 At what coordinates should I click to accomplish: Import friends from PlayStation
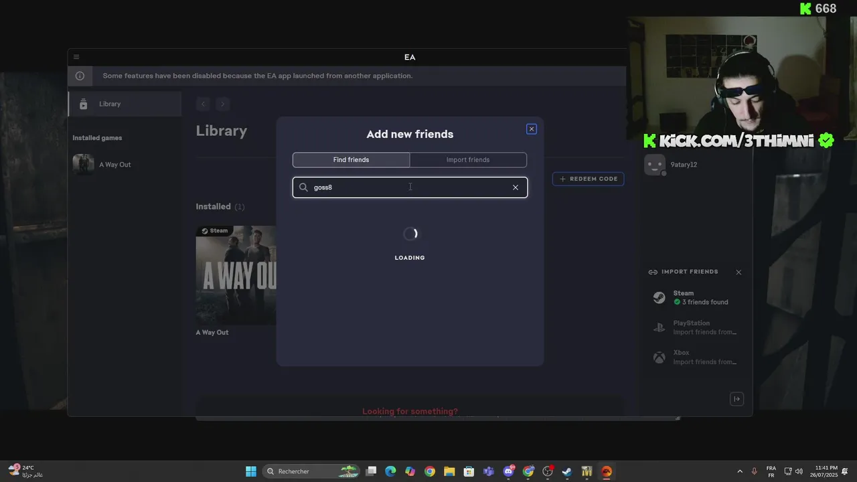[x=696, y=327]
